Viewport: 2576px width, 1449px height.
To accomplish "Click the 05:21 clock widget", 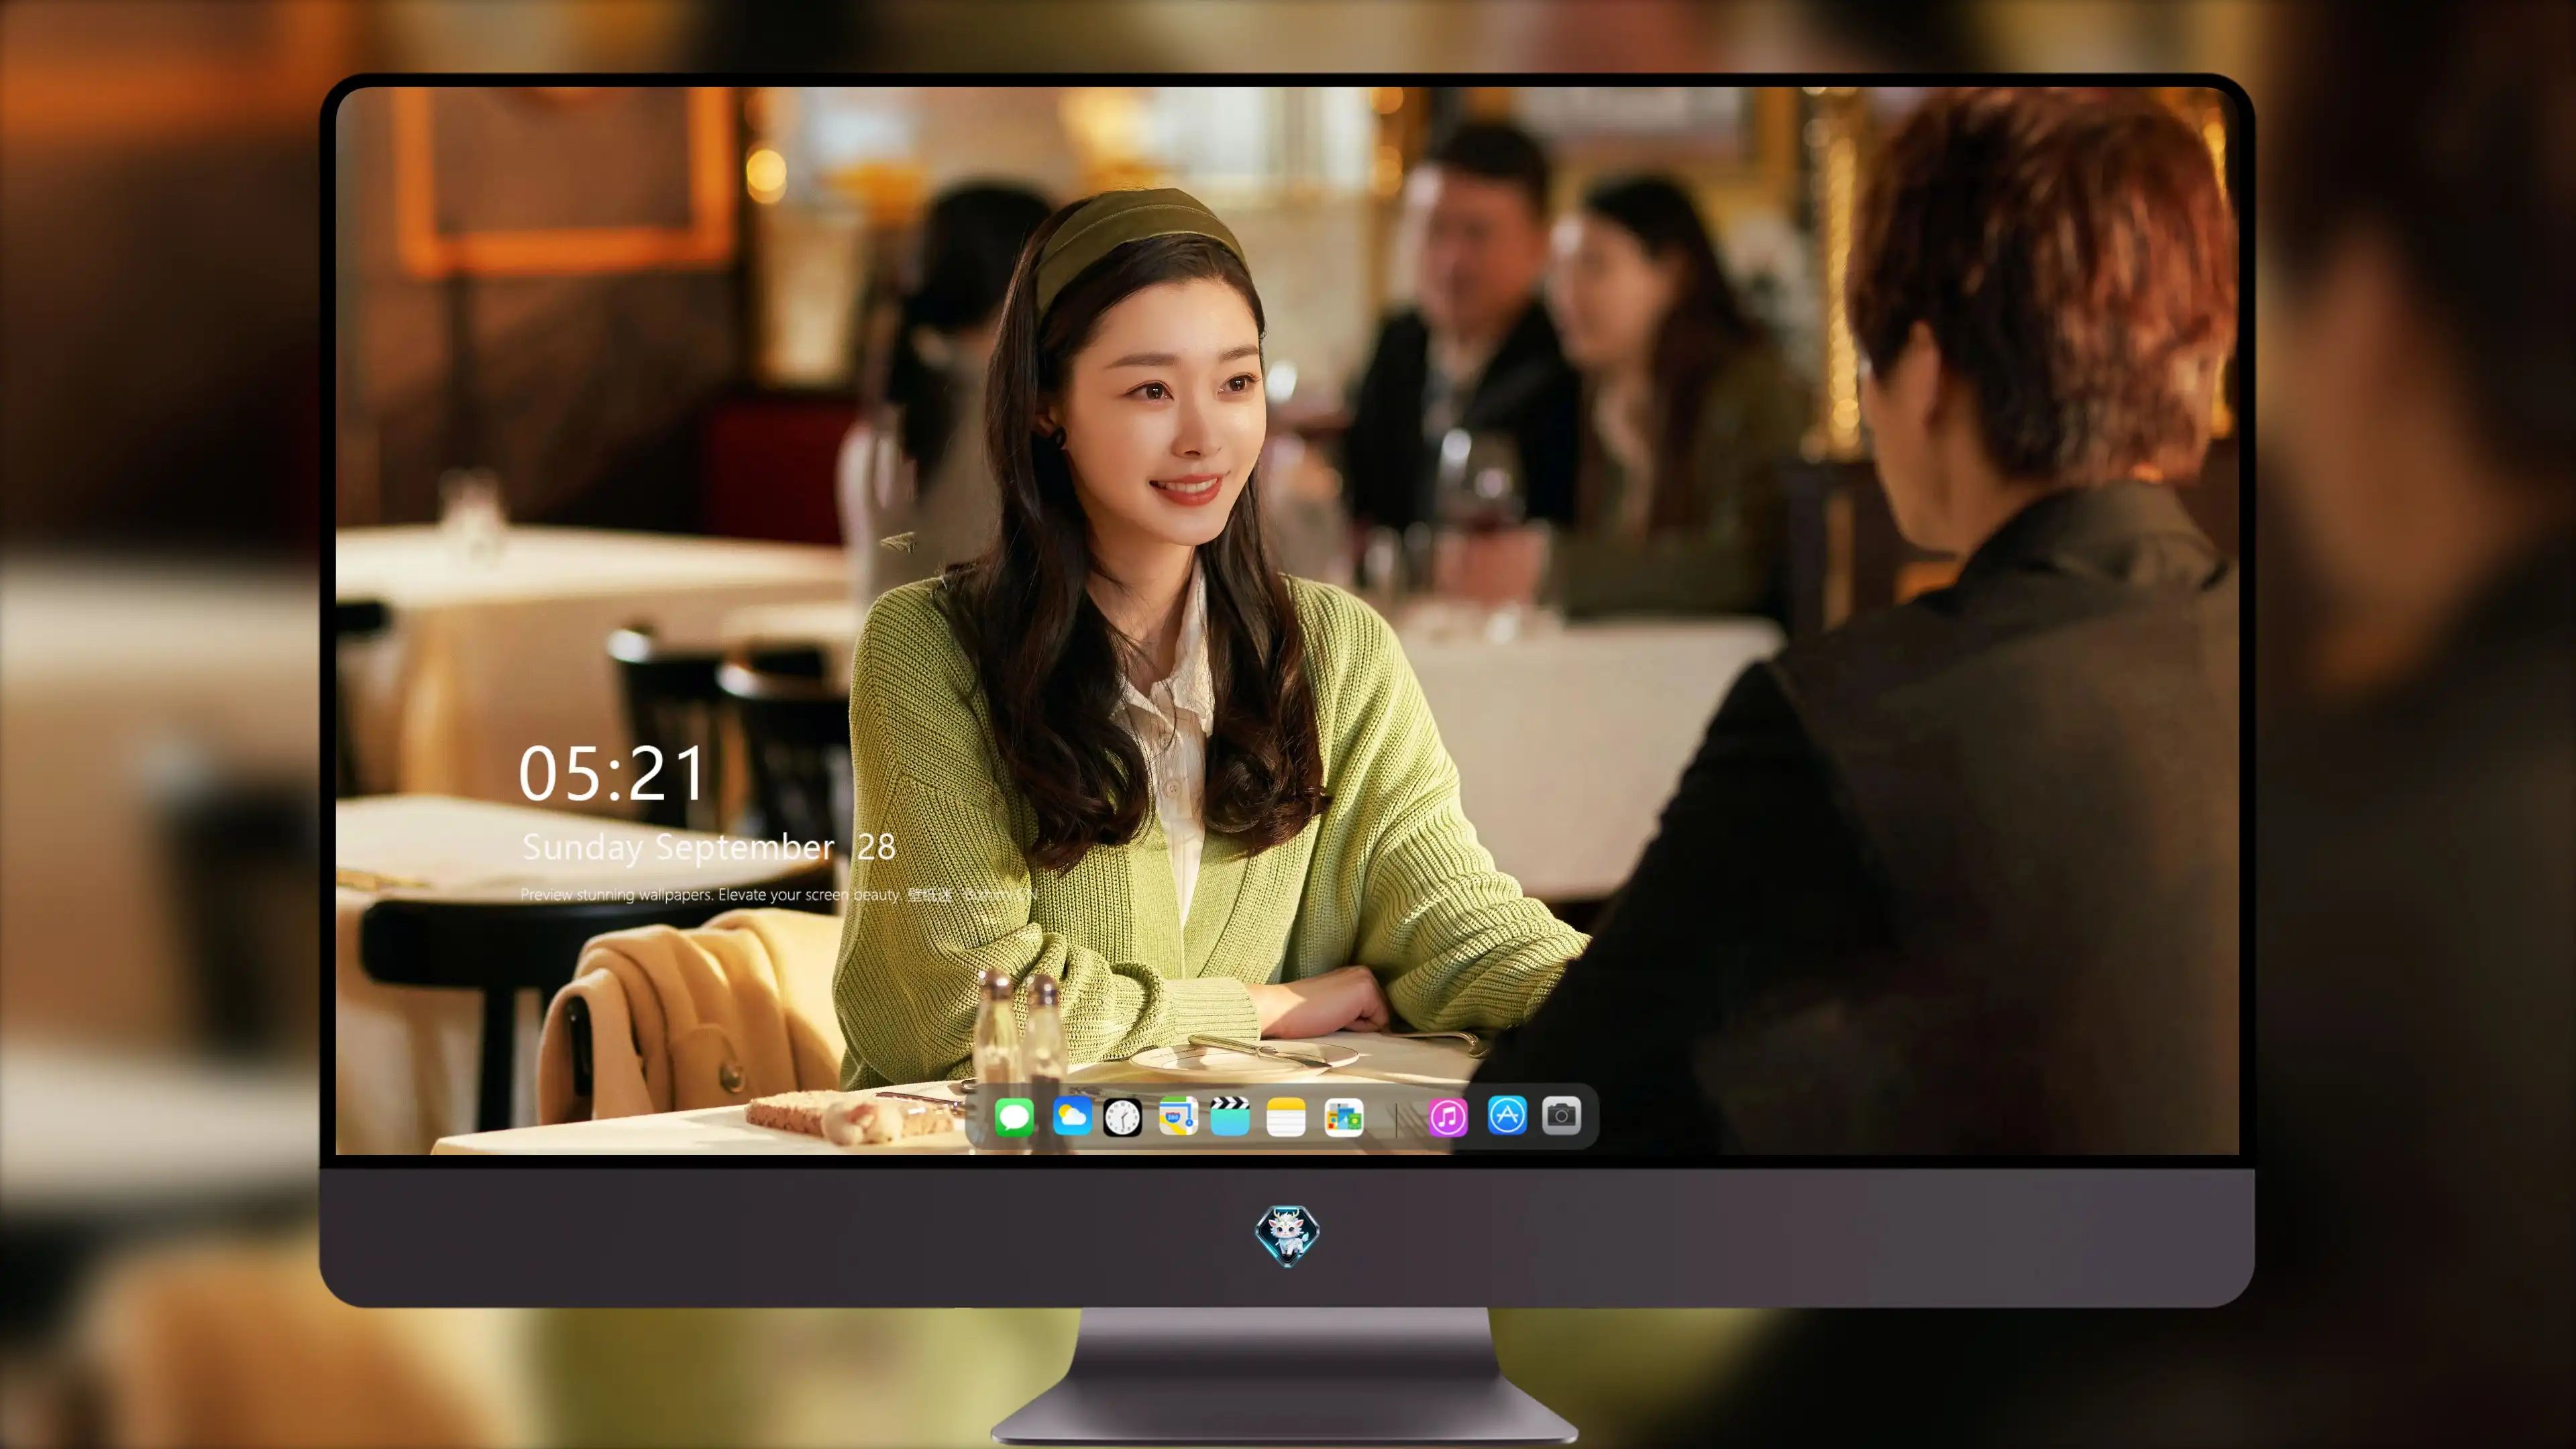I will click(612, 774).
